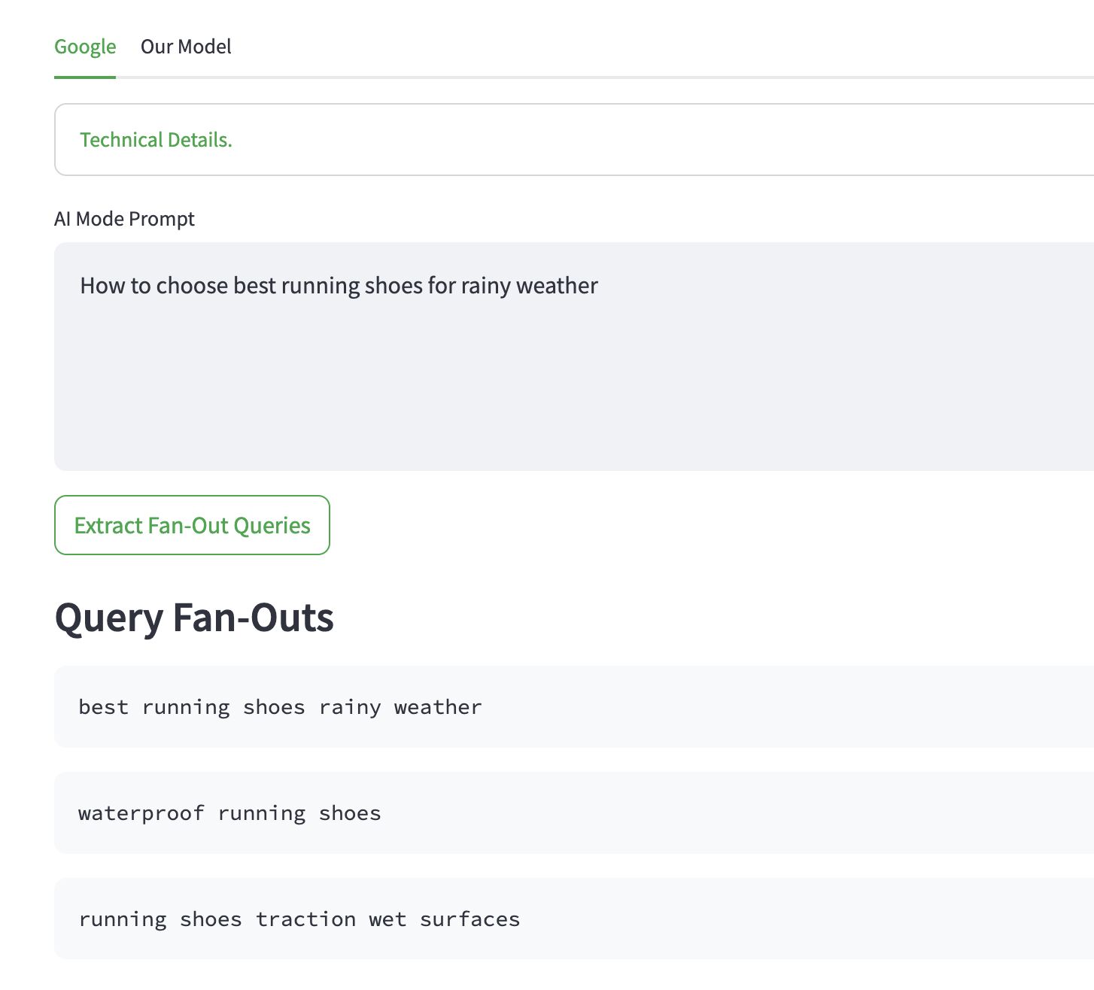Expand the Technical Details section
Image resolution: width=1094 pixels, height=990 pixels.
coord(575,140)
